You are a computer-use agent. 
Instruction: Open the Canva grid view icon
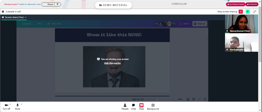(x=194, y=99)
